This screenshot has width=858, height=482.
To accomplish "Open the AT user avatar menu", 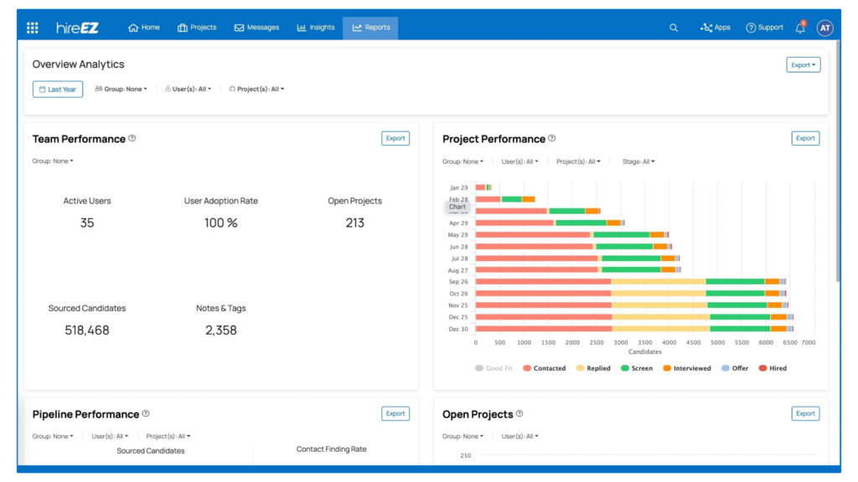I will tap(824, 28).
